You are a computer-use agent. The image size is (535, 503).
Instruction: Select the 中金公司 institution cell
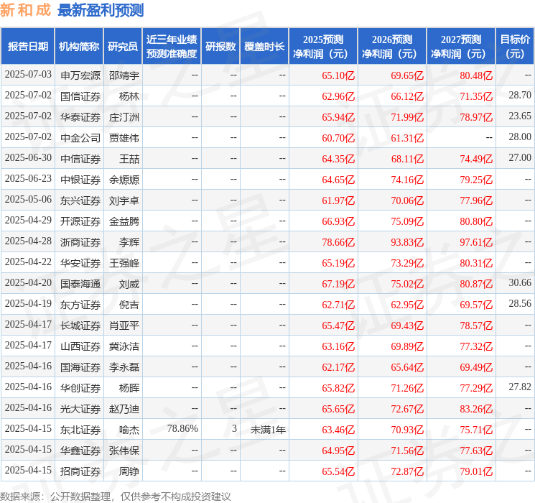(80, 138)
